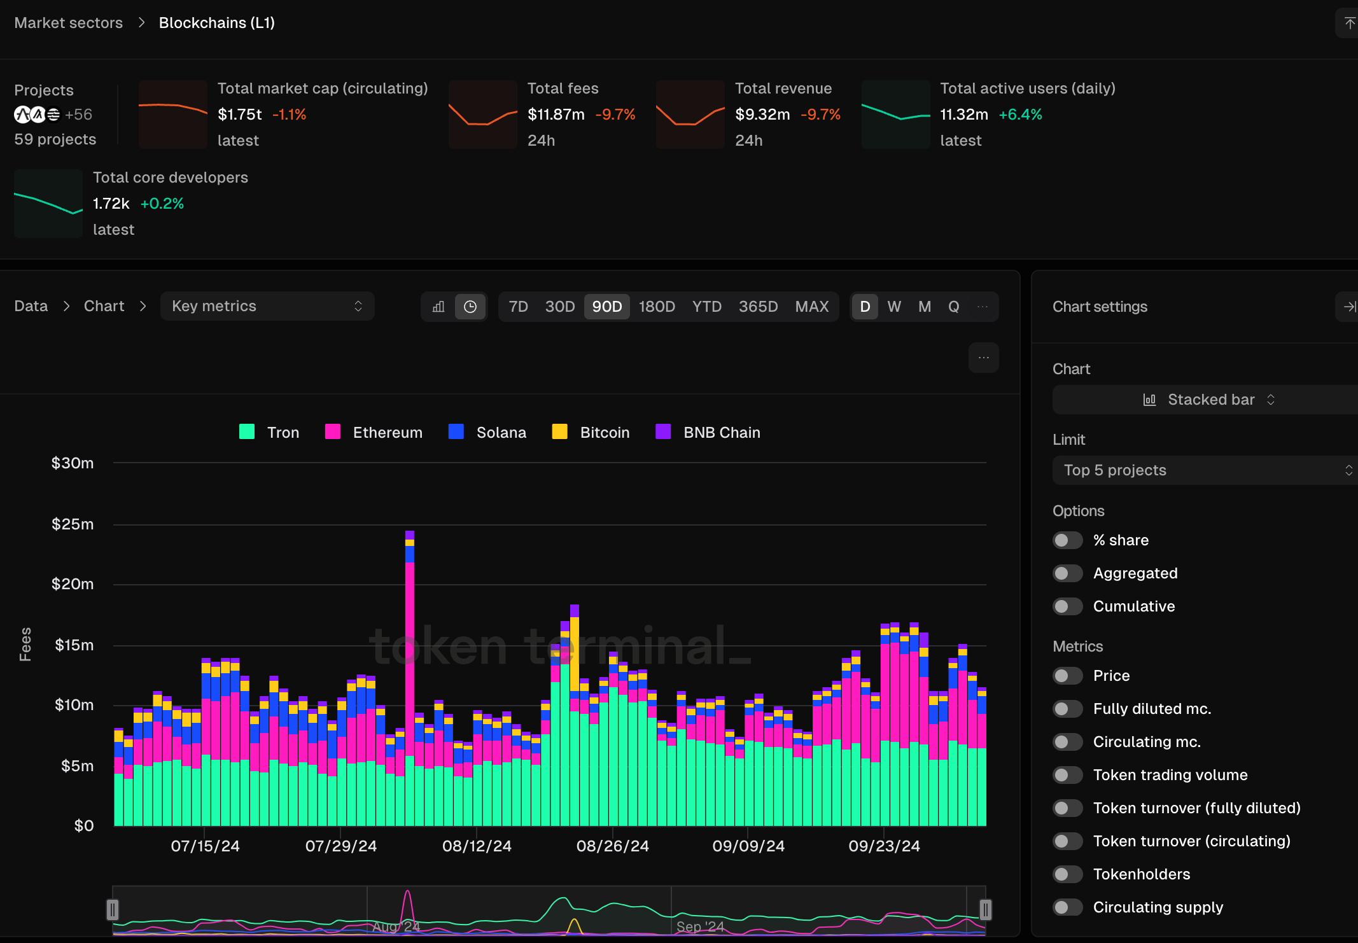Open more granularity options ellipsis
Screen dimensions: 1358x943
(x=983, y=307)
